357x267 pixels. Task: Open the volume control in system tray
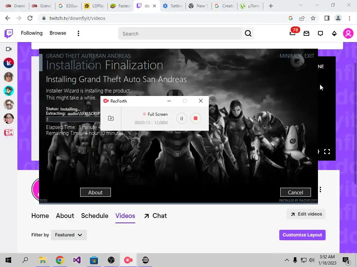[x=312, y=260]
